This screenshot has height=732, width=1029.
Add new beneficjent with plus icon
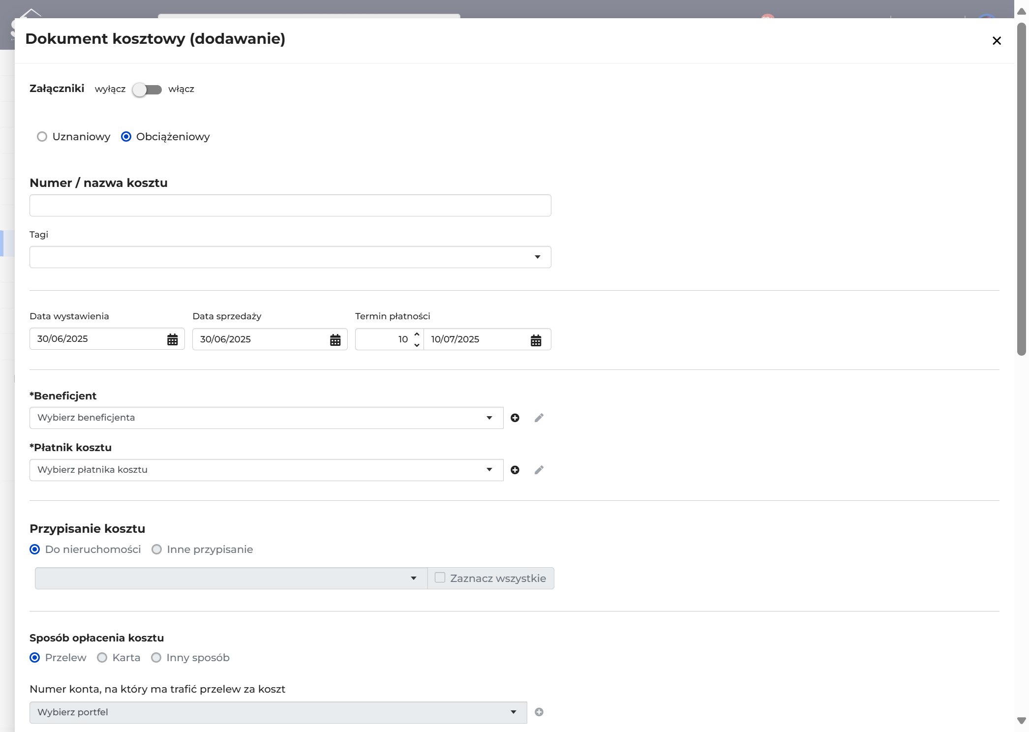click(515, 418)
